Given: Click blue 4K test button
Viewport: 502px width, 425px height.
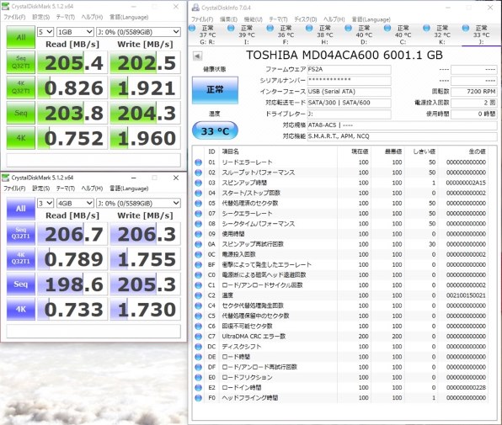Looking at the screenshot, I should pyautogui.click(x=21, y=309).
